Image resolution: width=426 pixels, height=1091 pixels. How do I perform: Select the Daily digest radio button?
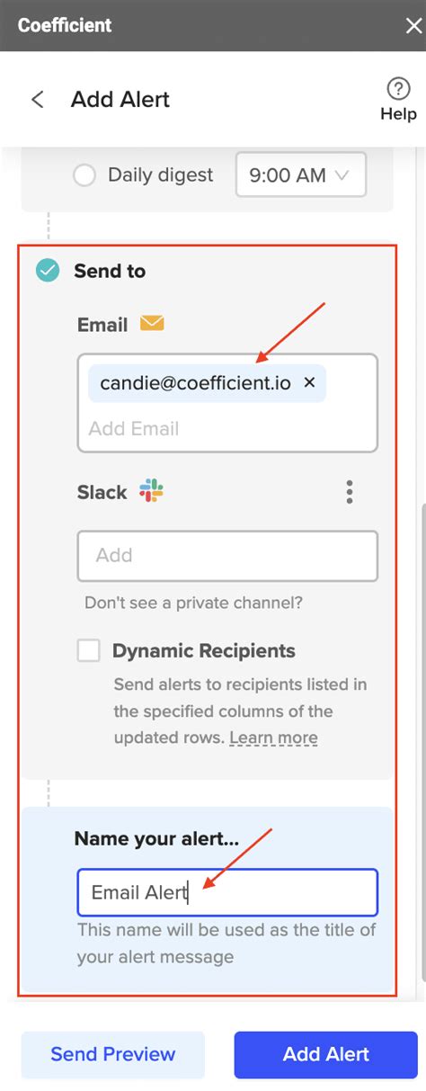(84, 174)
